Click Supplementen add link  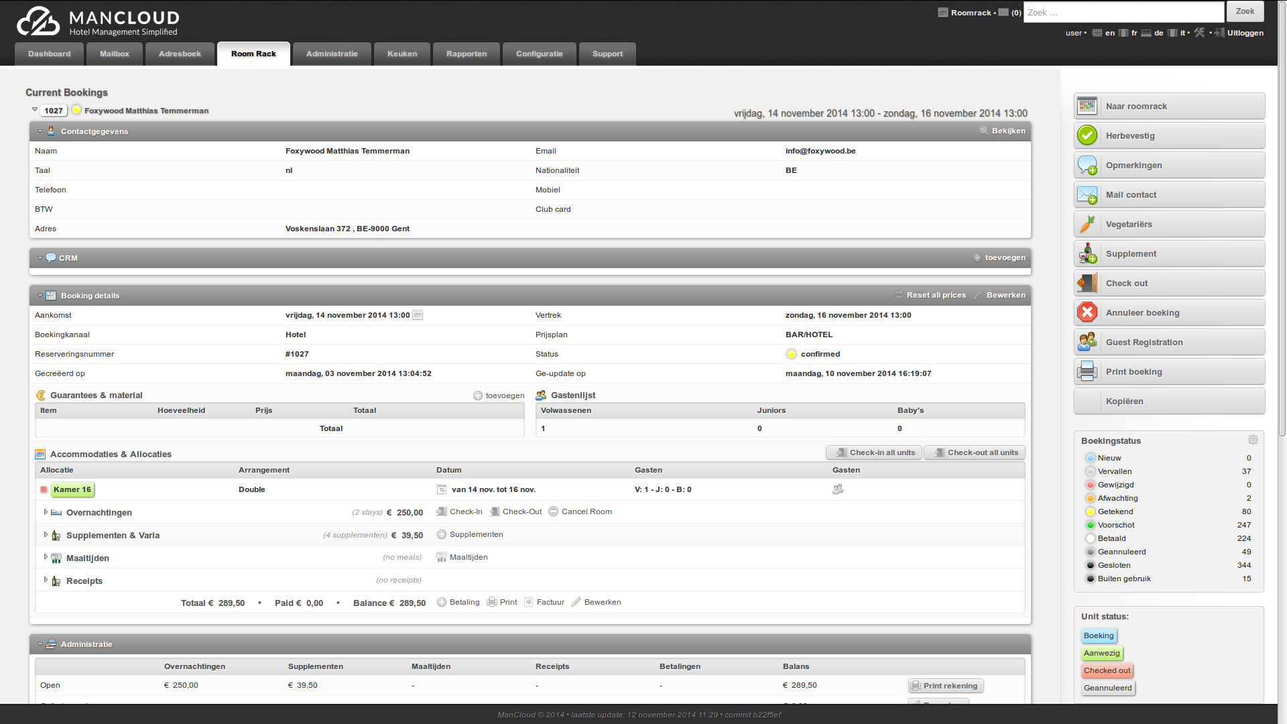[470, 534]
